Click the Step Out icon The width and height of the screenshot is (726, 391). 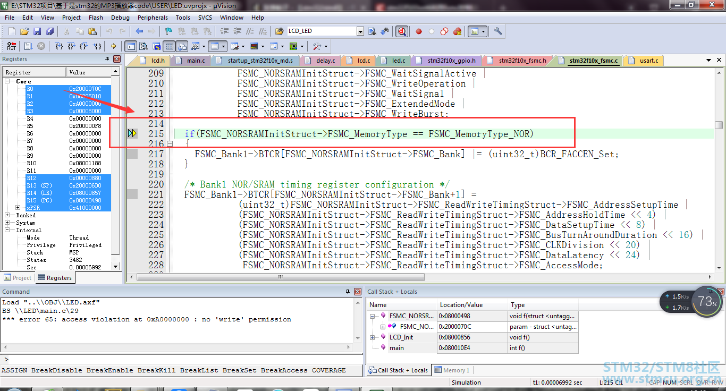pos(85,46)
